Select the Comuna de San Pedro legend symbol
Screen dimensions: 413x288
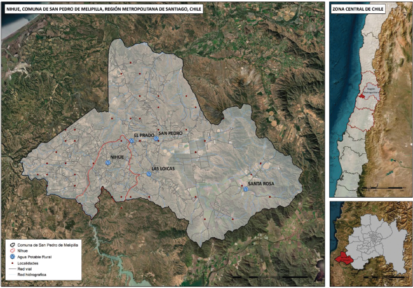[12, 245]
